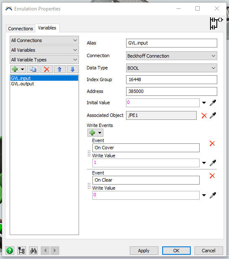Move variable down with blue down arrow
The image size is (229, 259).
[x=73, y=69]
